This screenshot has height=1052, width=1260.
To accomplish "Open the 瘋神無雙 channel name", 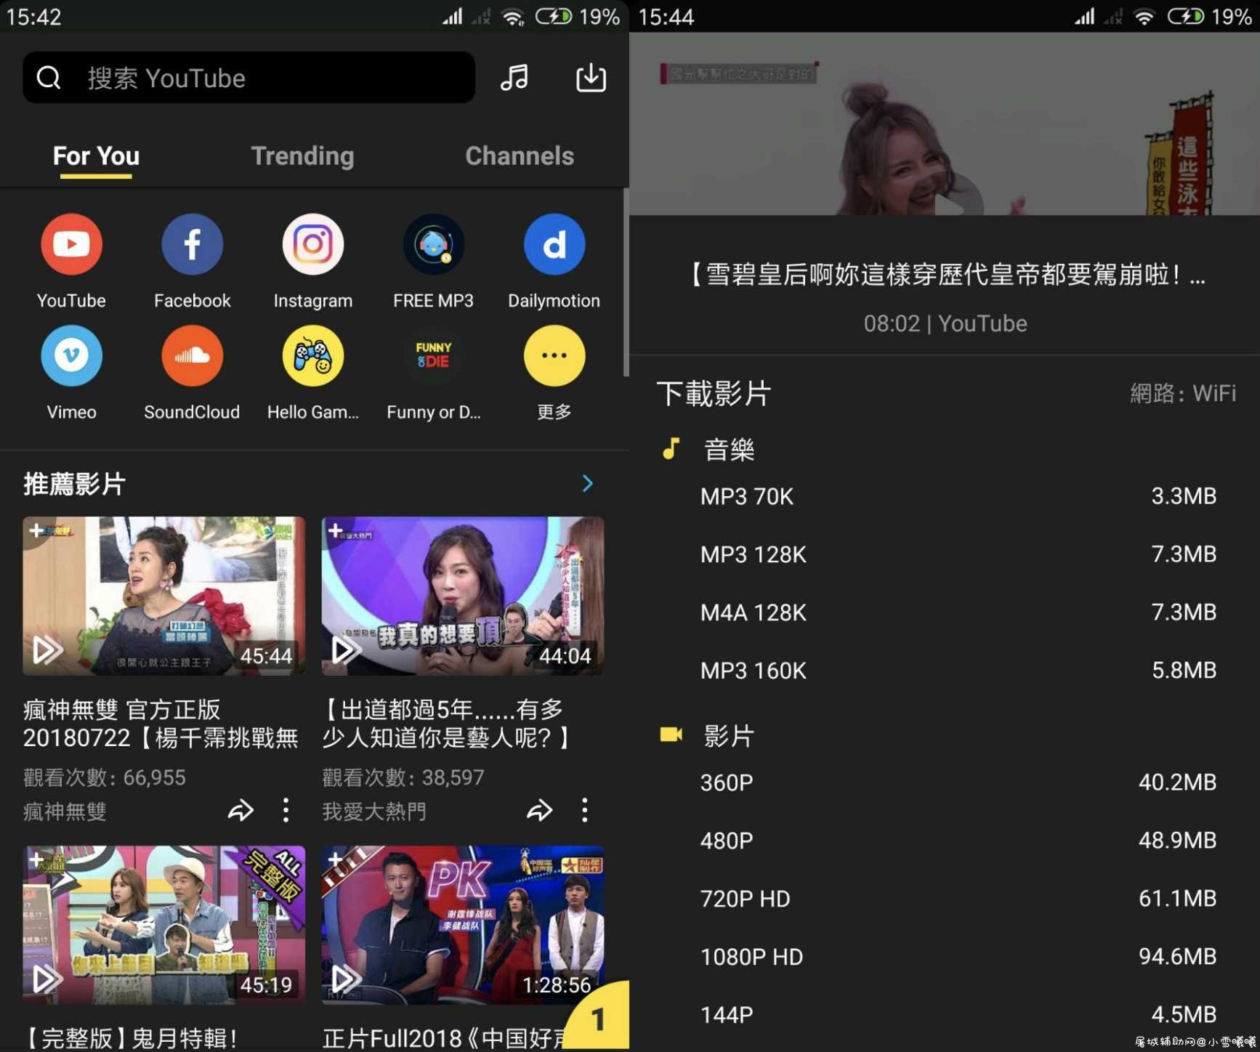I will [65, 812].
